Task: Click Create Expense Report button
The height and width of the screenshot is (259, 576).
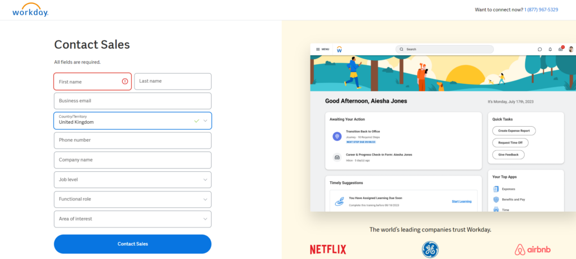Action: [514, 131]
